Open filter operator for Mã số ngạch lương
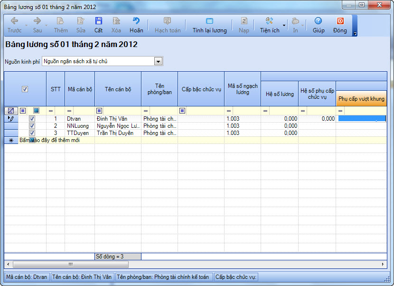The image size is (394, 286). pos(229,111)
